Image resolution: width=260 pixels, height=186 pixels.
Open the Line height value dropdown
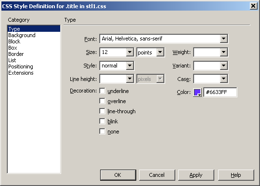click(x=130, y=79)
